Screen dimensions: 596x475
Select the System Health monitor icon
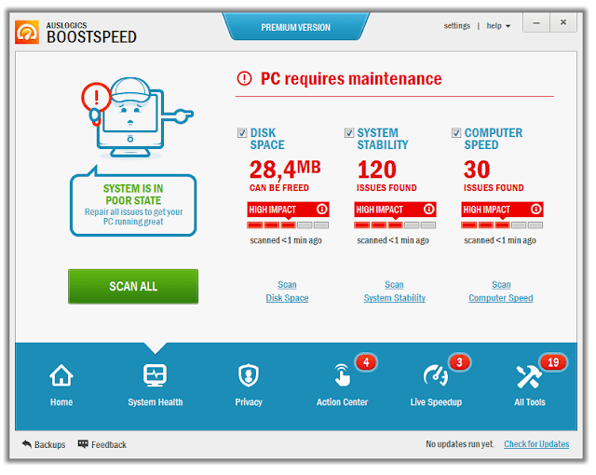click(x=156, y=375)
